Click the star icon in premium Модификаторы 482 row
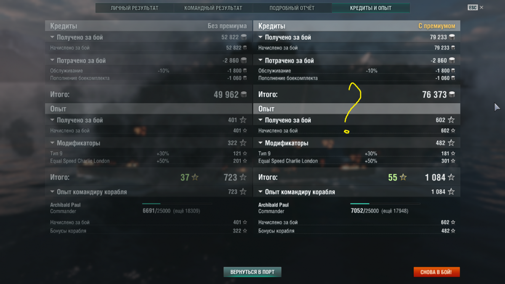The height and width of the screenshot is (284, 505). point(451,143)
